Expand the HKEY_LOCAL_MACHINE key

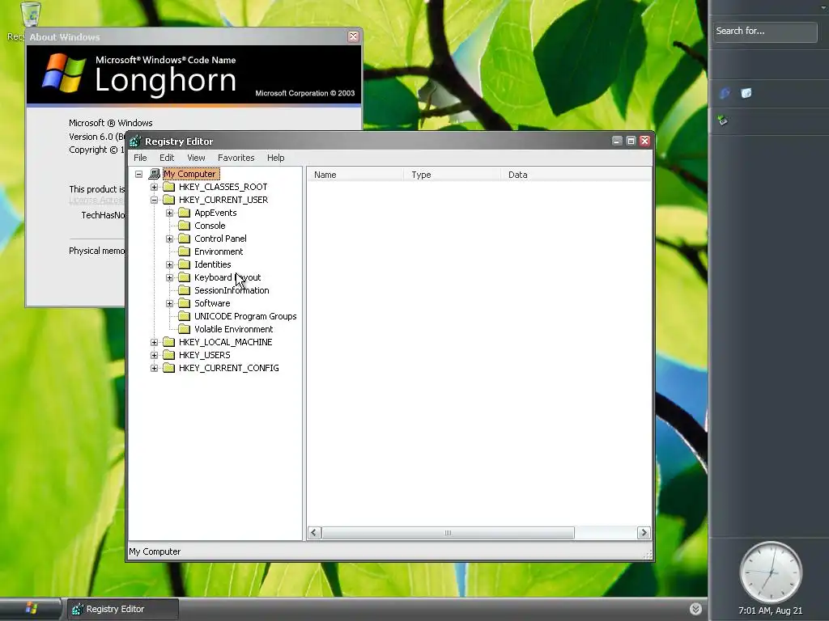pos(154,342)
